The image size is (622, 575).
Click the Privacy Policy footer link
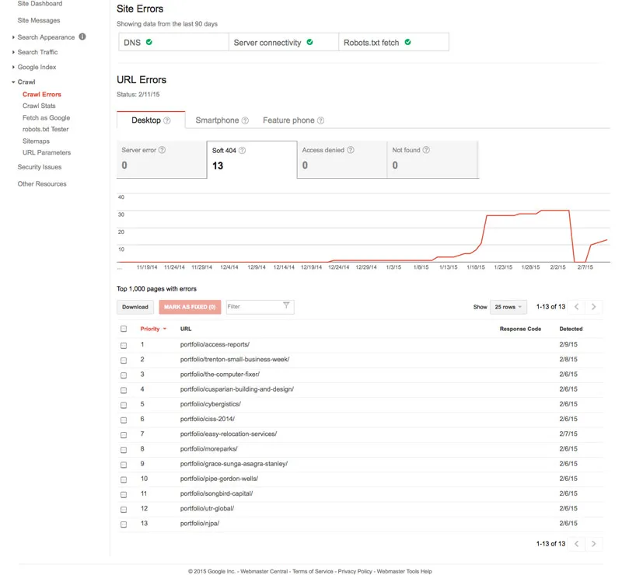click(355, 571)
